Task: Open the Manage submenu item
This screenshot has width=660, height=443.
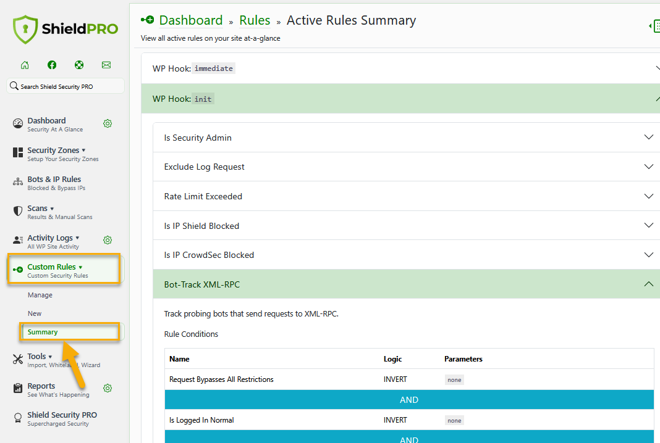Action: point(40,295)
